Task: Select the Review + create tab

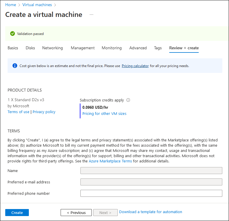Action: pos(184,48)
